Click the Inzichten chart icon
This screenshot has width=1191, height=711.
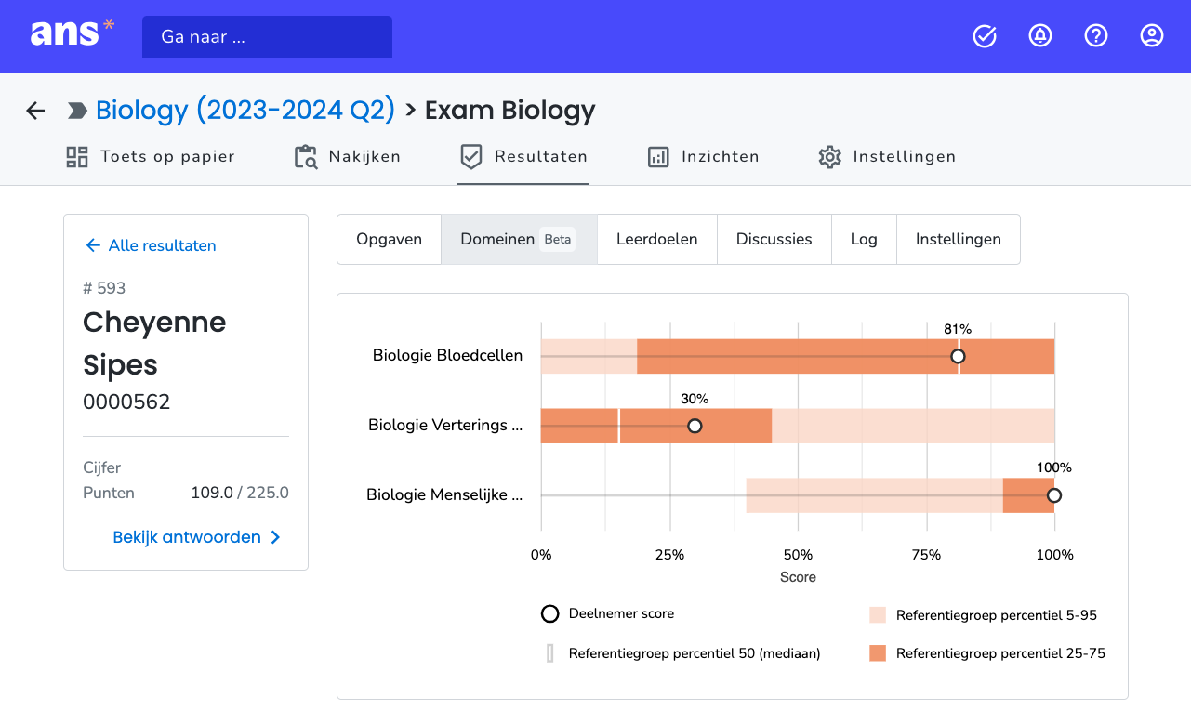click(658, 157)
